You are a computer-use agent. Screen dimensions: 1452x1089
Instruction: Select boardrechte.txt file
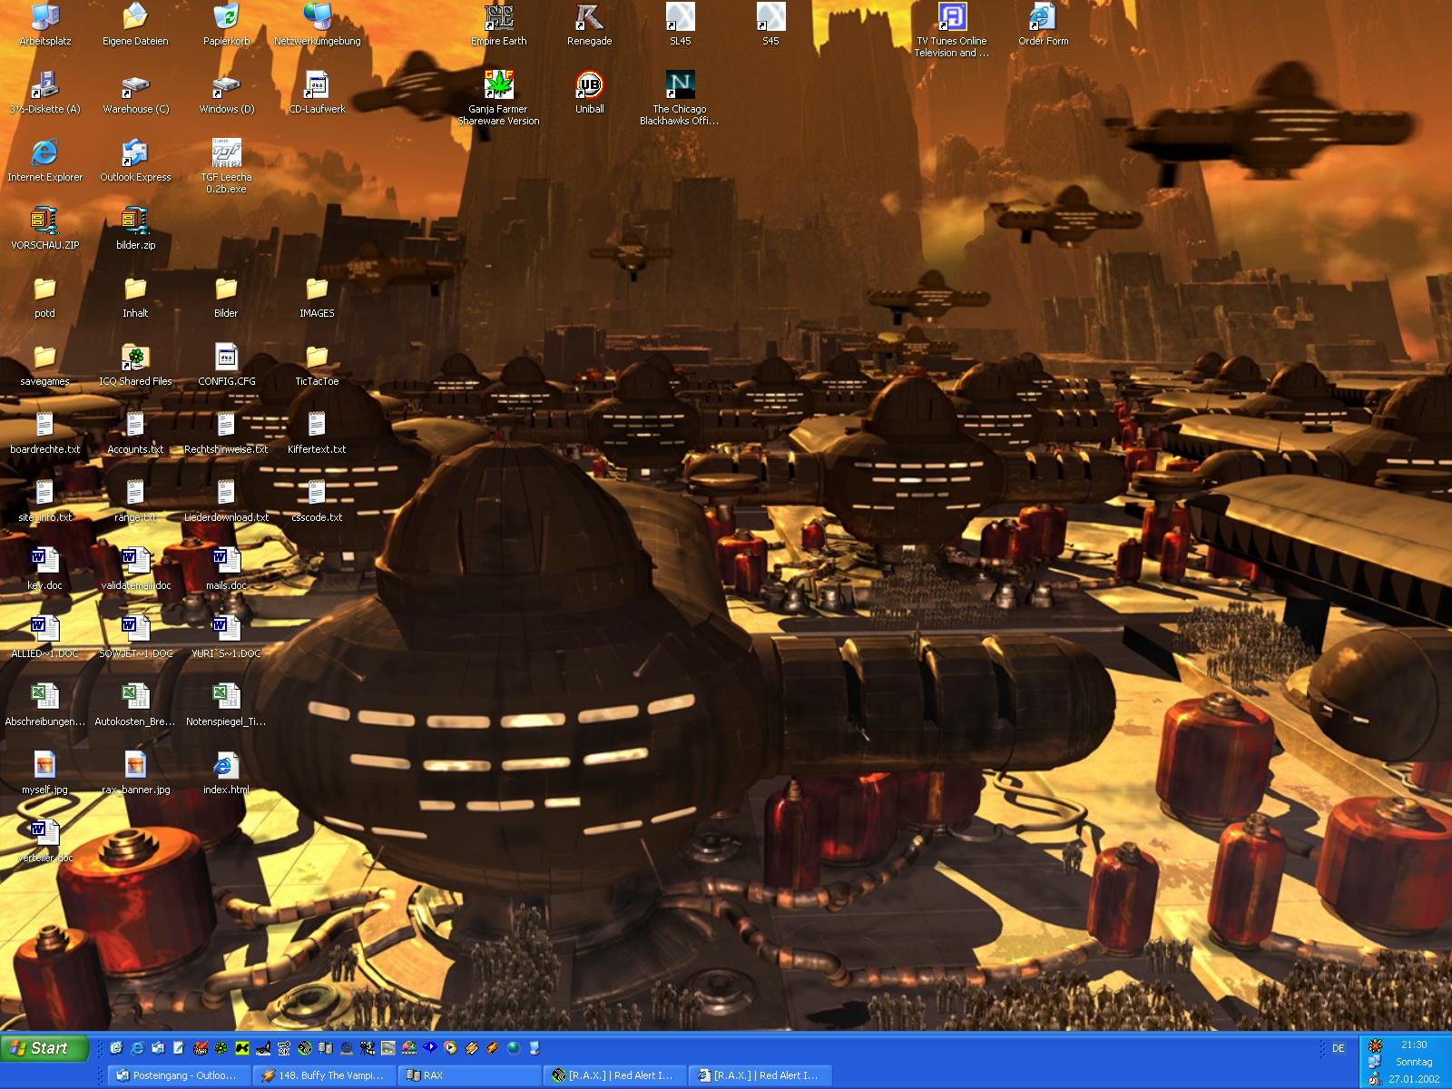[44, 434]
